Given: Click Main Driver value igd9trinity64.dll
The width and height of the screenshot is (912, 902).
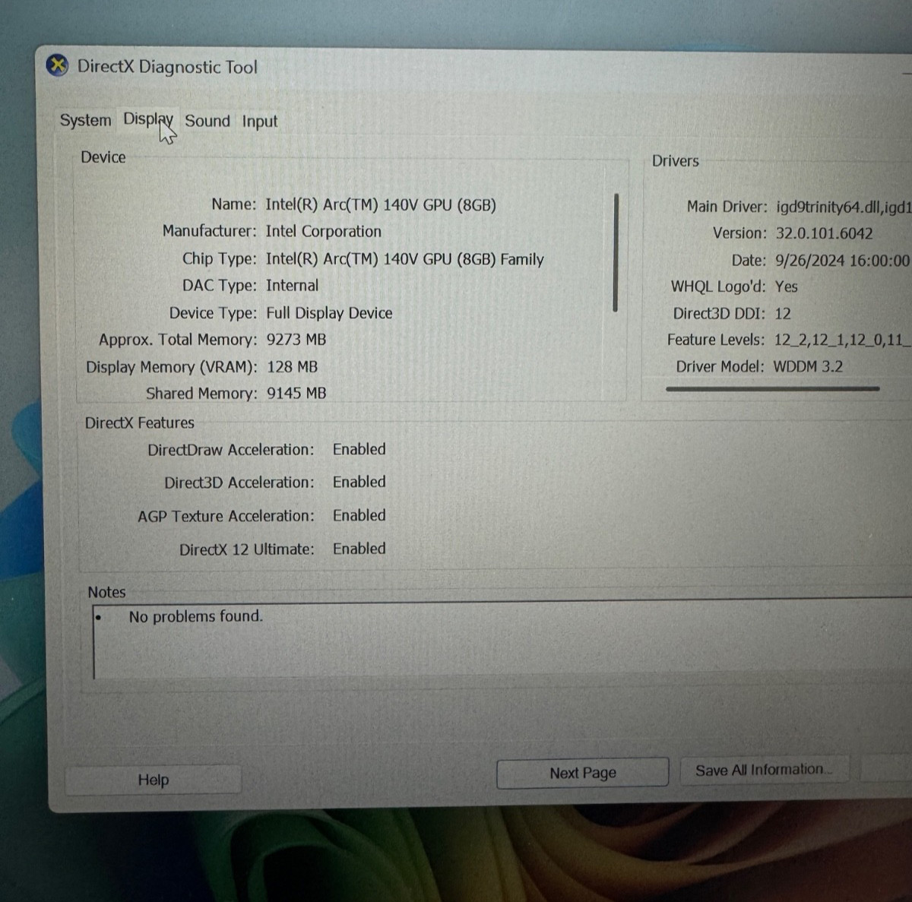Looking at the screenshot, I should [843, 207].
